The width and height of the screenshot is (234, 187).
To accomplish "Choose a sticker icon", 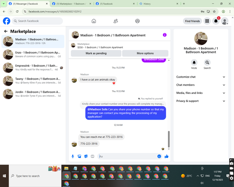I will (86, 156).
